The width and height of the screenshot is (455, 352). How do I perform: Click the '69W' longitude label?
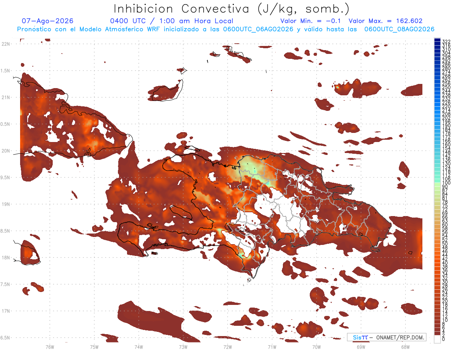(x=361, y=347)
